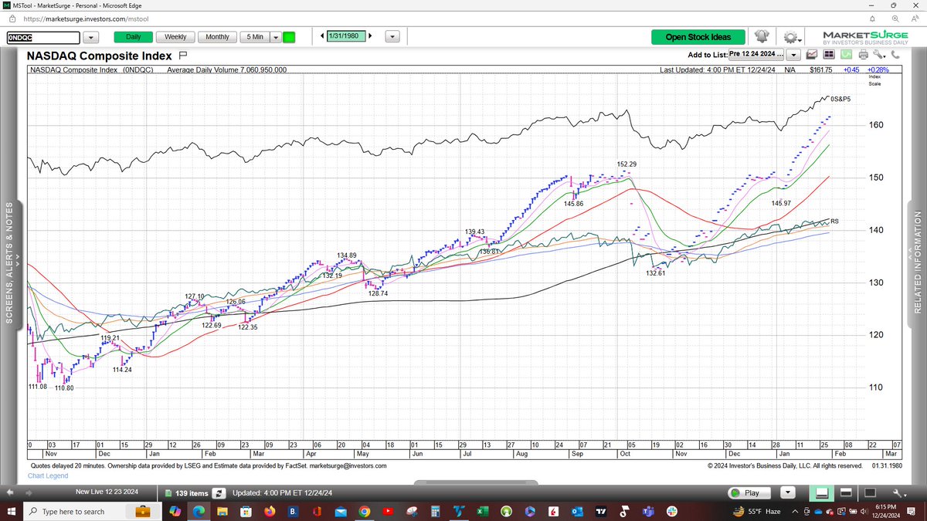The width and height of the screenshot is (927, 521).
Task: Click the +0.45 price change value
Action: [x=851, y=69]
